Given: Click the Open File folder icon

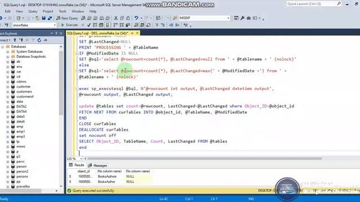Looking at the screenshot, I should 38,18.
